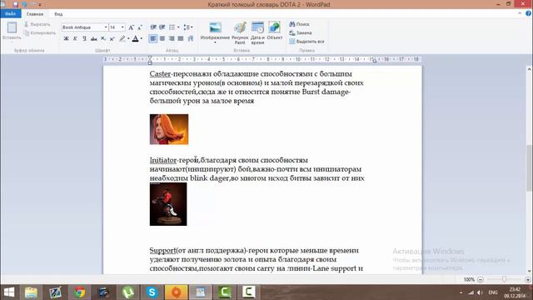Toggle underline (Ч) formatting
Viewport: 533px width, 300px height.
coord(84,39)
